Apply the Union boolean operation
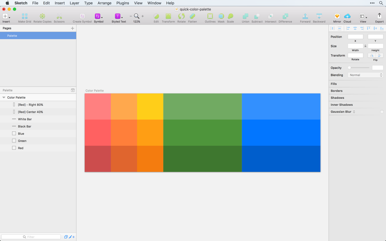The image size is (386, 241). pos(245,16)
